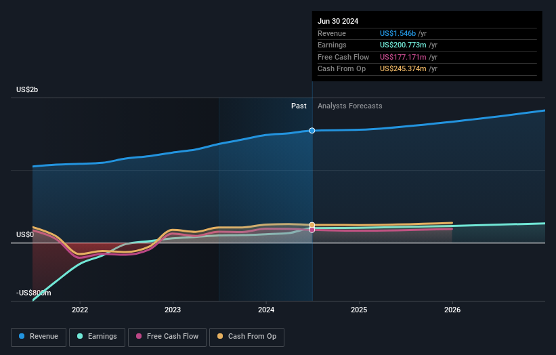Toggle the Cash From Op legend button
The height and width of the screenshot is (355, 556).
(x=247, y=337)
